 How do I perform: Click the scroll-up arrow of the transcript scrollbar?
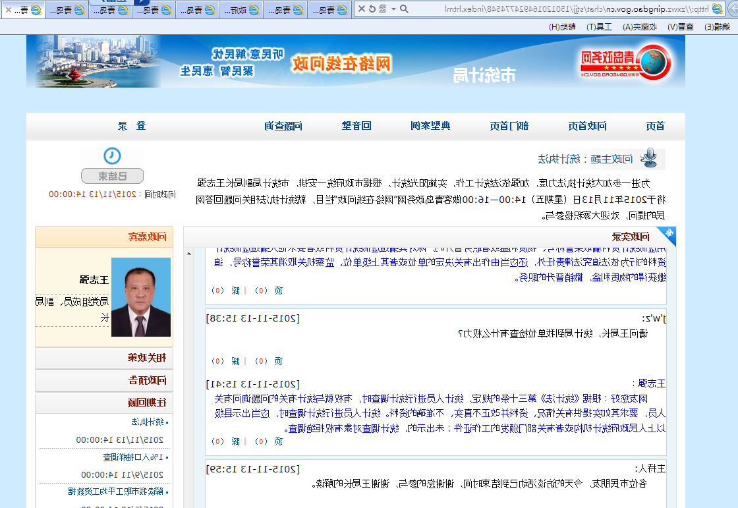point(188,254)
